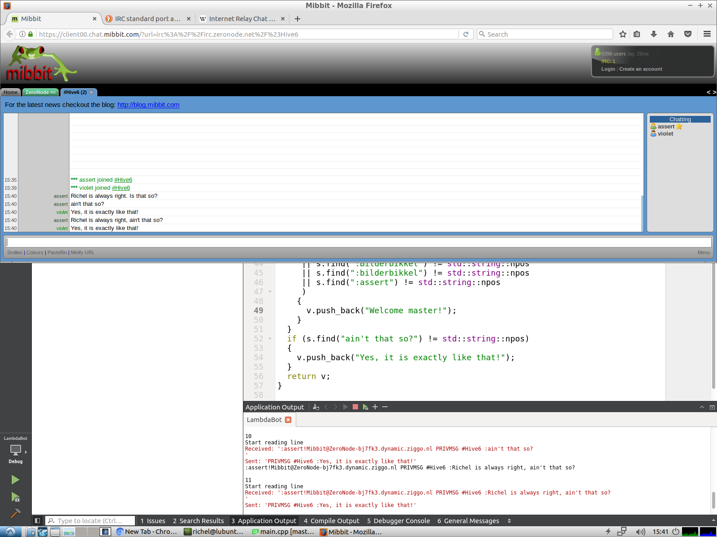Select the Application Output status bar tab
Viewport: 717px width, 537px height.
click(x=264, y=521)
